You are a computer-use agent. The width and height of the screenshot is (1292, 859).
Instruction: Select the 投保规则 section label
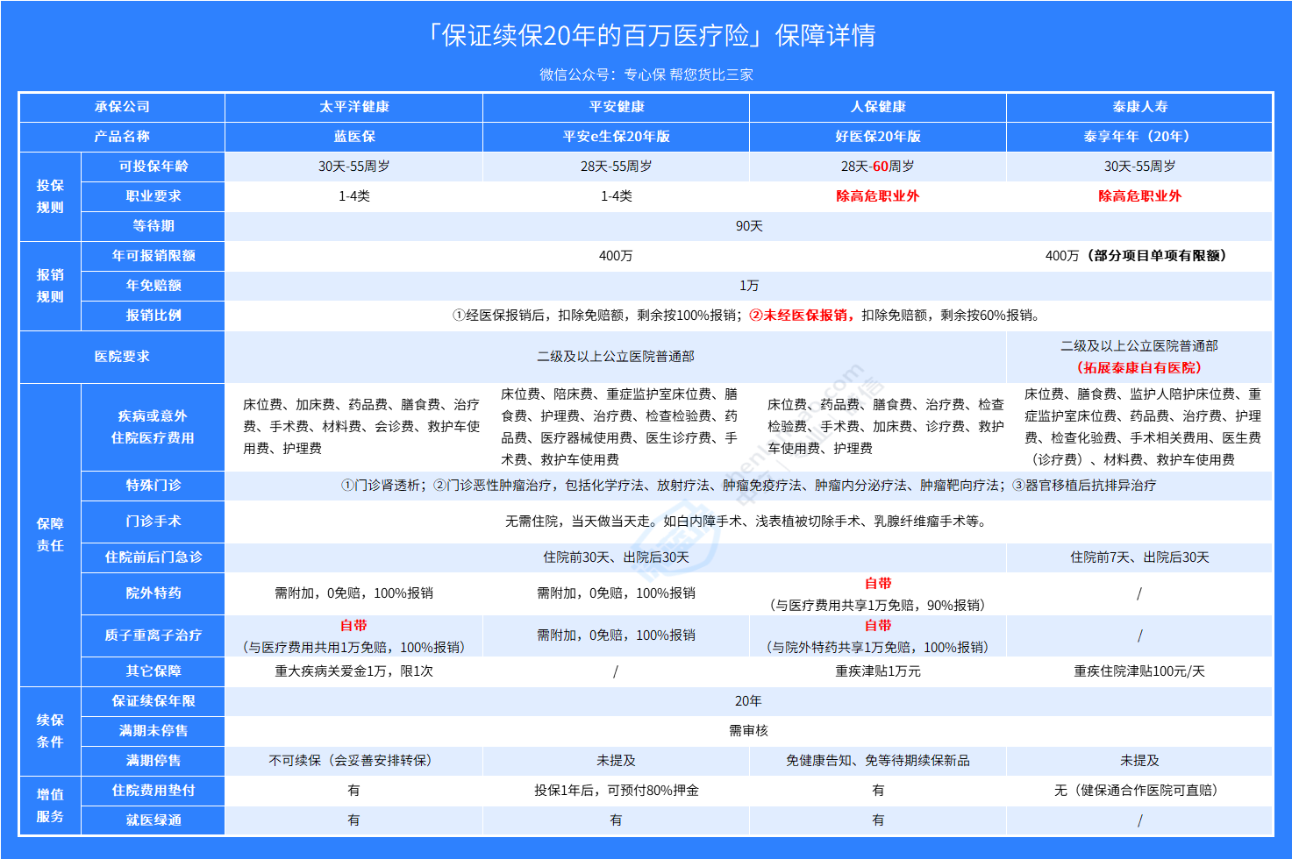click(50, 196)
